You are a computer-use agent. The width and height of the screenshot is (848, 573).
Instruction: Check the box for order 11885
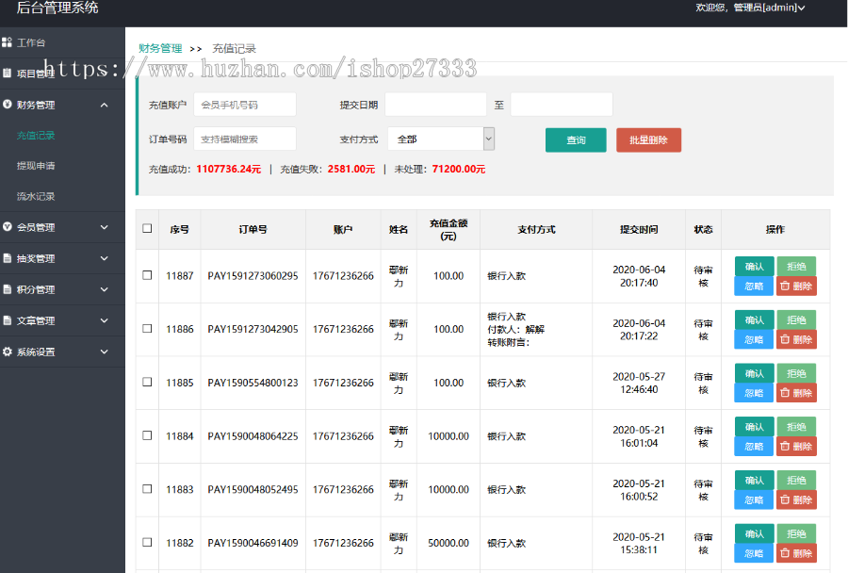(x=147, y=382)
